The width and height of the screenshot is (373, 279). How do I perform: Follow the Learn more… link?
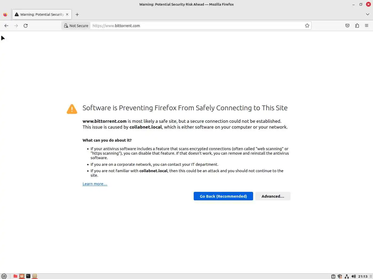pyautogui.click(x=95, y=184)
